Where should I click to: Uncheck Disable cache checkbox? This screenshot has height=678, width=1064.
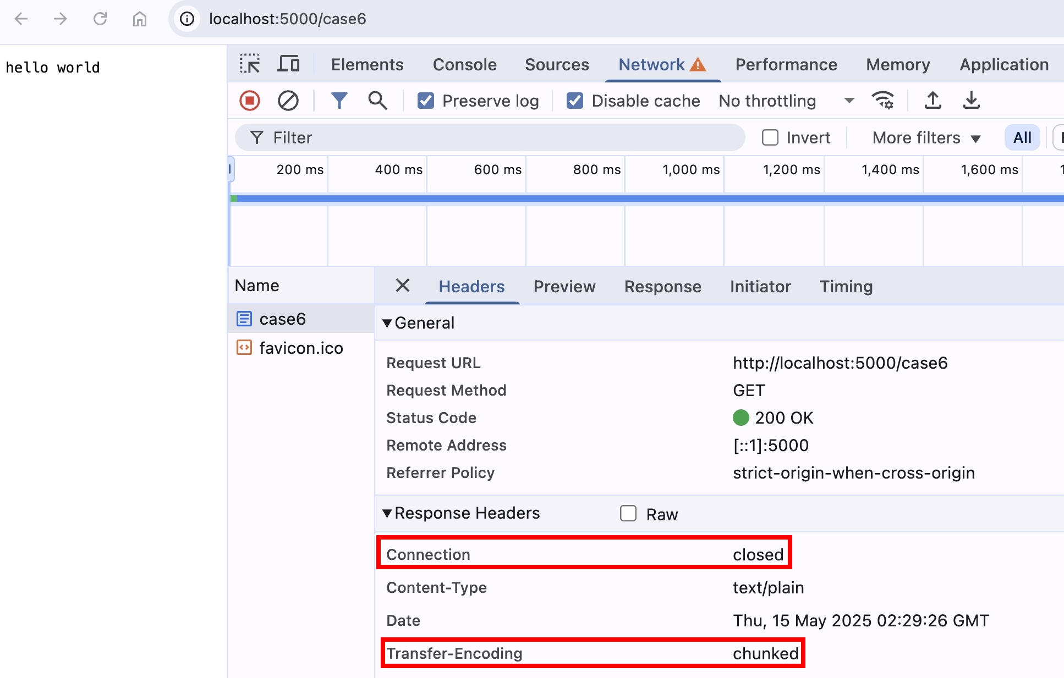pyautogui.click(x=575, y=101)
